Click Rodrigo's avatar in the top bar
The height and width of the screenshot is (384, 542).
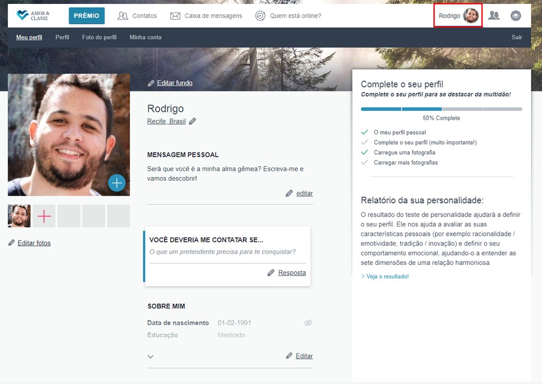click(470, 16)
